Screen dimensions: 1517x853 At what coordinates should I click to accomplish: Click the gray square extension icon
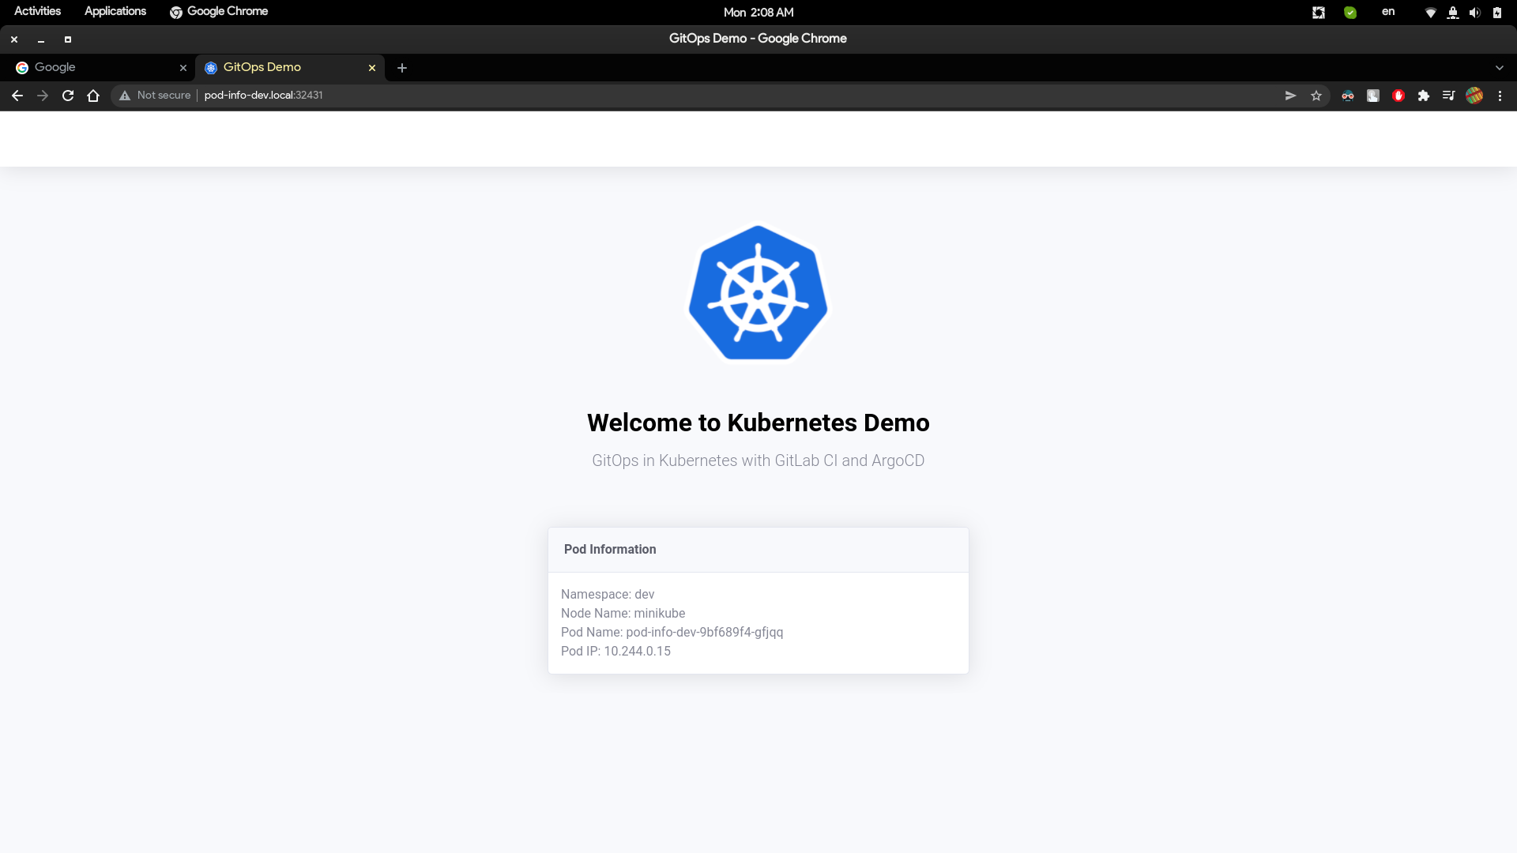coord(1373,96)
